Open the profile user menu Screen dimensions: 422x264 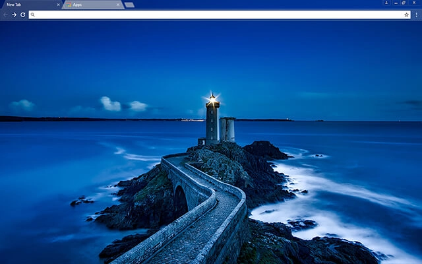coord(386,3)
